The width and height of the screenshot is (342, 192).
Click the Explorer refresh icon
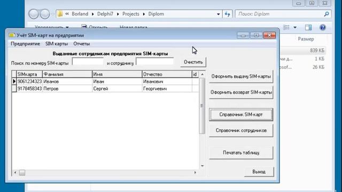tap(227, 14)
